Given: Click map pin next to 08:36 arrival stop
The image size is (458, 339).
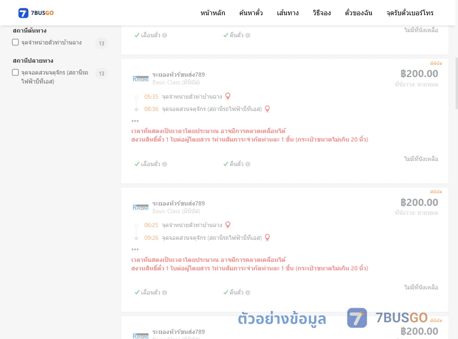Looking at the screenshot, I should tap(267, 108).
